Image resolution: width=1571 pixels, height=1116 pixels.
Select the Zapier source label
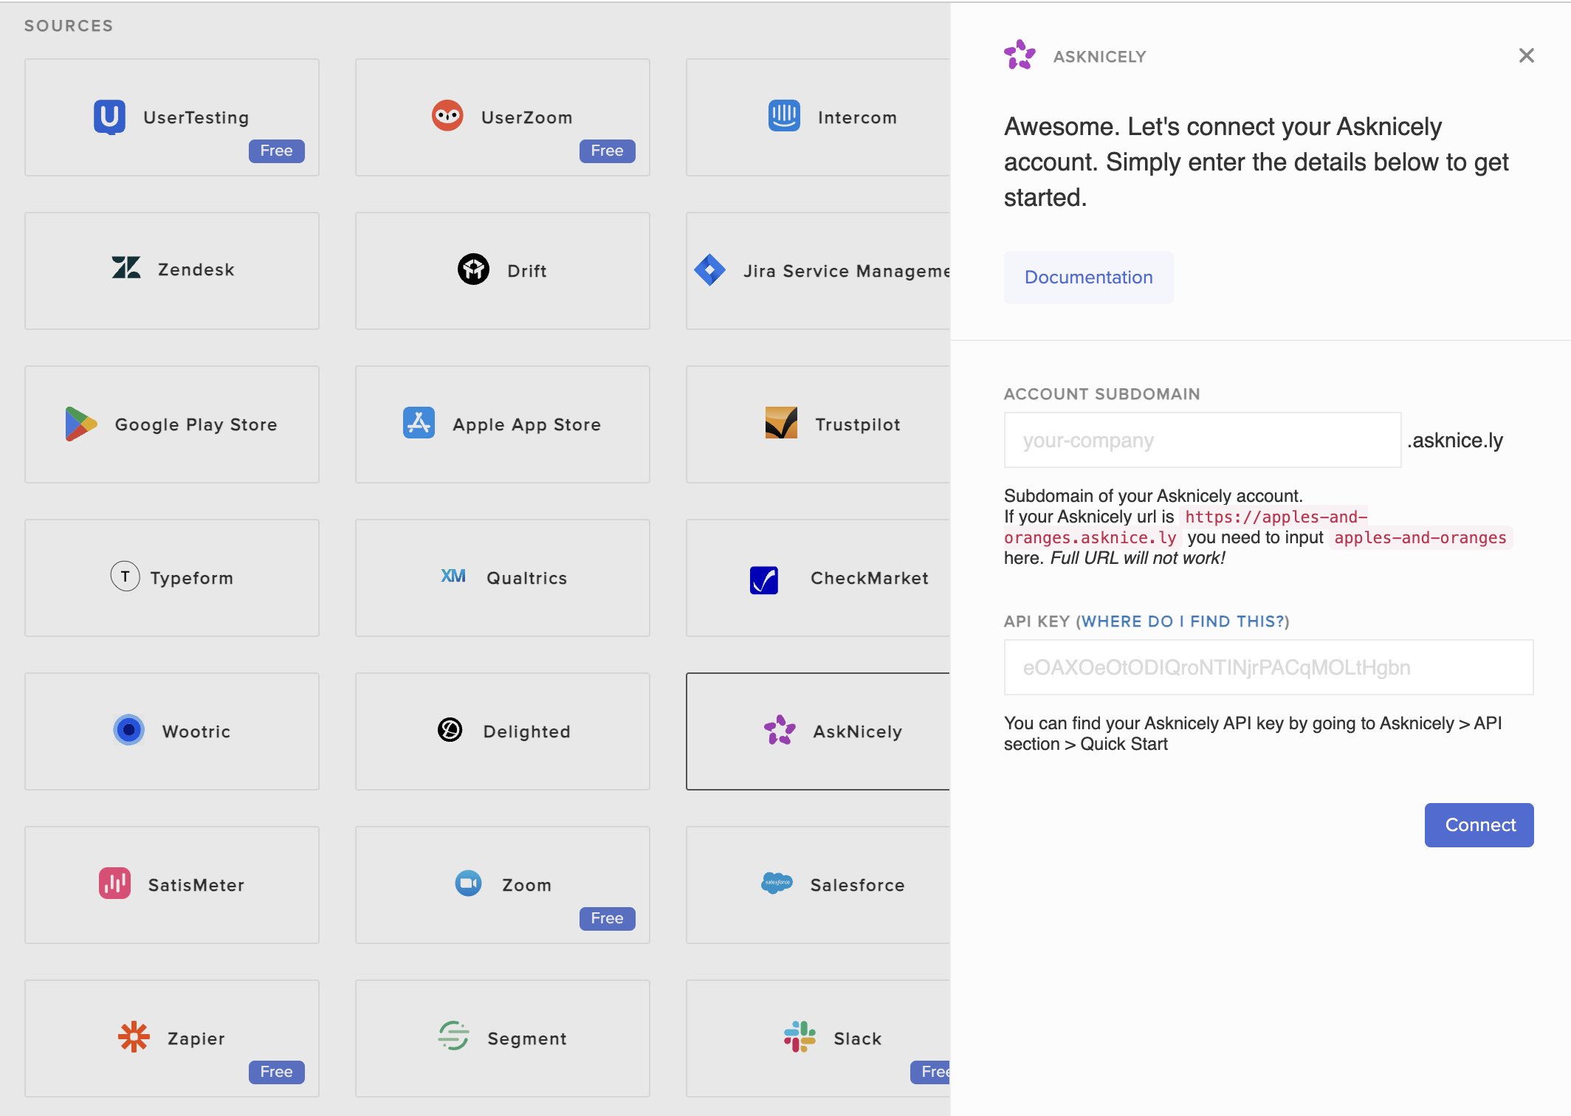[196, 1038]
